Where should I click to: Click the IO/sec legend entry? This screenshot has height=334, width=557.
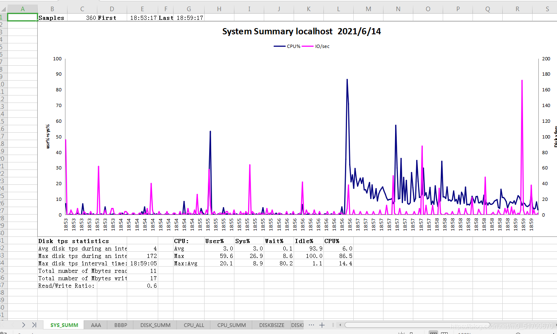point(317,46)
